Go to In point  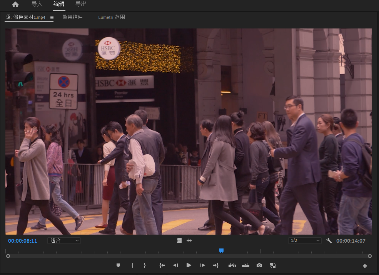(162, 265)
